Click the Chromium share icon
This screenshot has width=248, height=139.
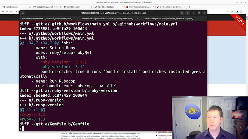pos(227,12)
